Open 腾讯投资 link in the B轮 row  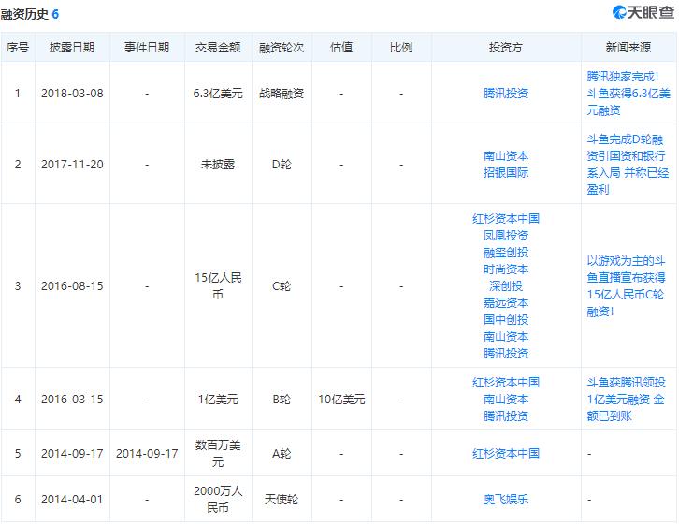pyautogui.click(x=506, y=416)
